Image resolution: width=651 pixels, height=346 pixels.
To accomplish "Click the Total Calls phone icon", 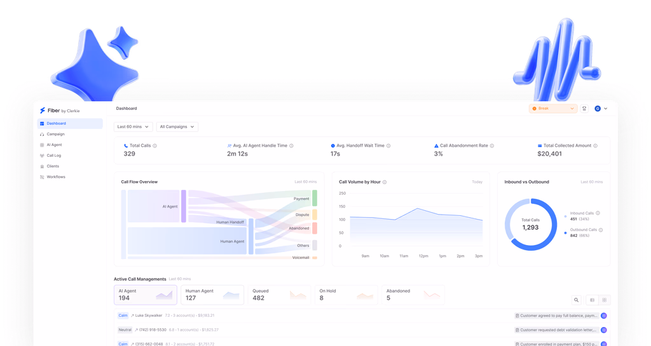I will click(x=126, y=146).
